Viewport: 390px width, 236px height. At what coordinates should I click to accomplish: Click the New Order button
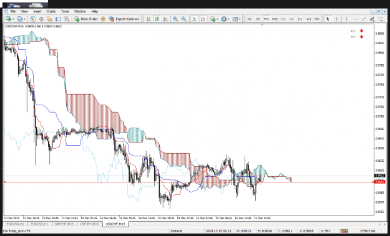pyautogui.click(x=86, y=19)
